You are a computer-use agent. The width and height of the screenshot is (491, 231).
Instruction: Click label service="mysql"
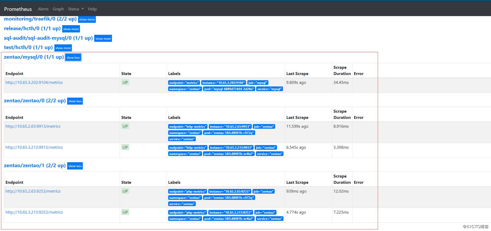269,89
